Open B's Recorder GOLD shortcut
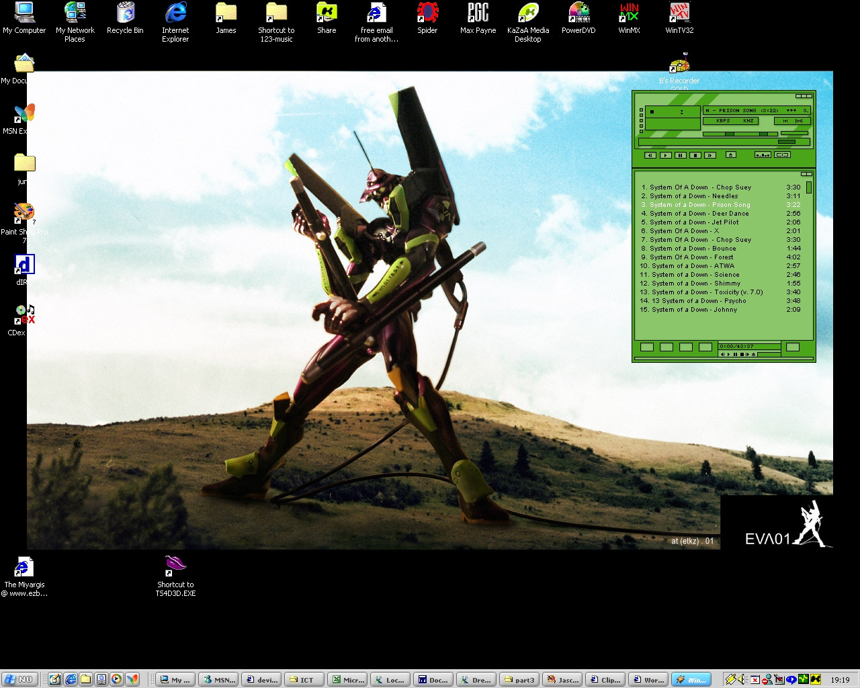Screen dimensions: 860x688 point(679,73)
